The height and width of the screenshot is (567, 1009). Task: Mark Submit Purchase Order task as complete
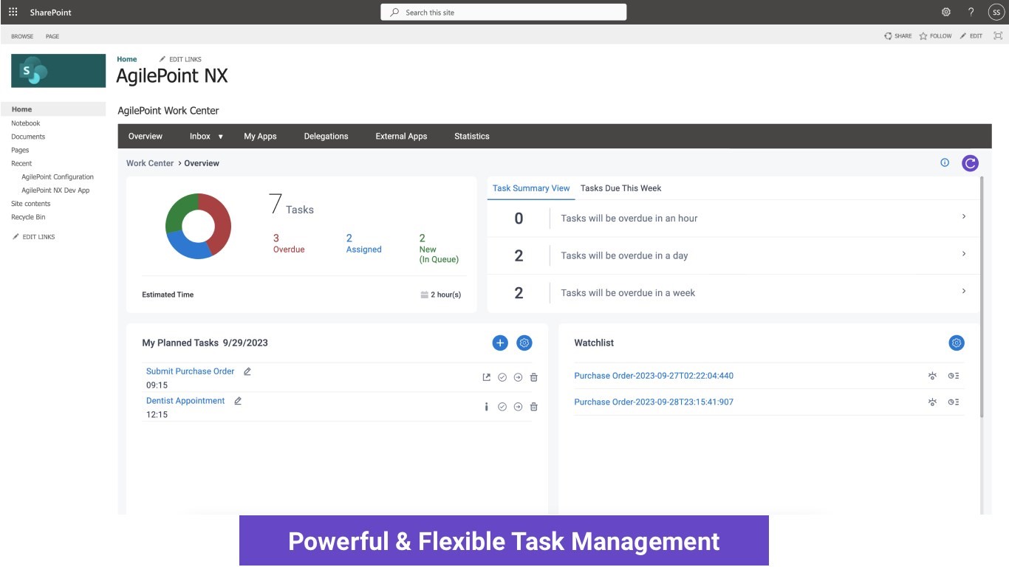(502, 377)
